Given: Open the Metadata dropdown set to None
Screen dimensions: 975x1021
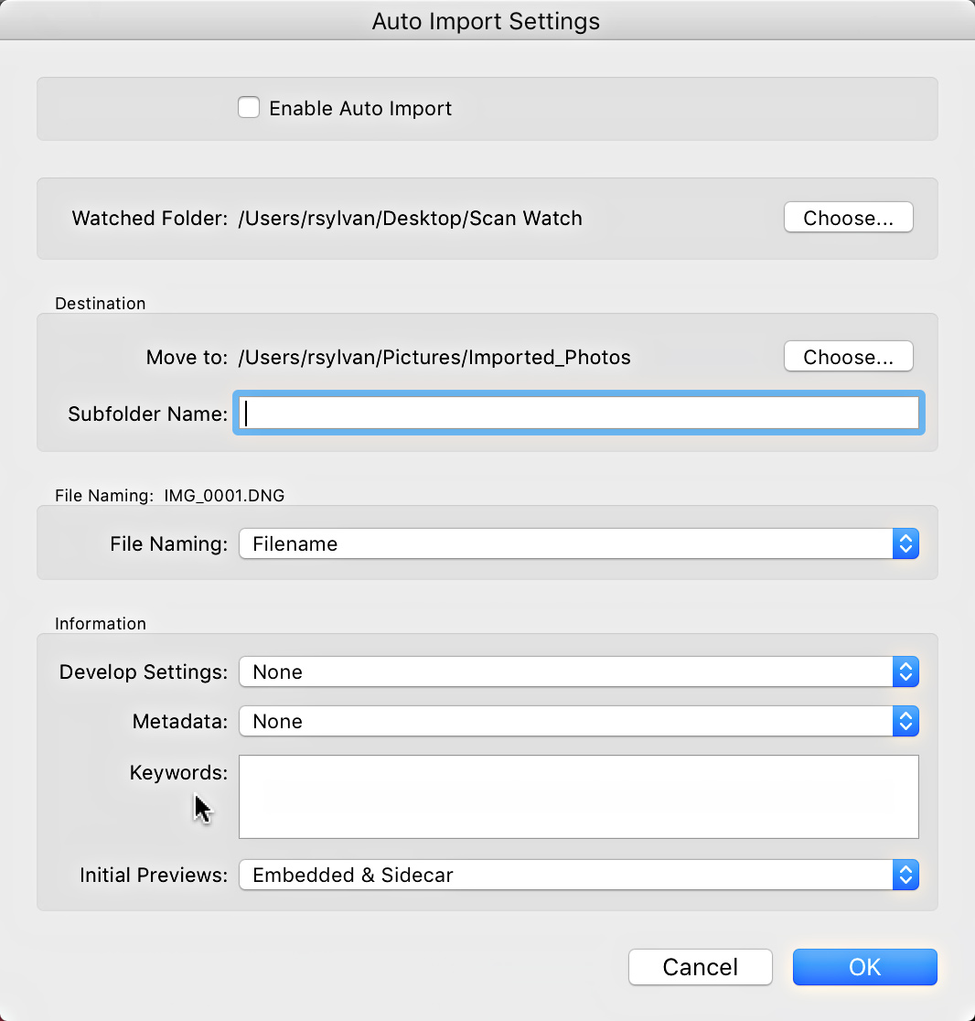Looking at the screenshot, I should coord(576,721).
